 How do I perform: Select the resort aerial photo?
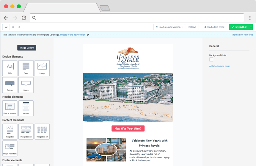point(128,97)
